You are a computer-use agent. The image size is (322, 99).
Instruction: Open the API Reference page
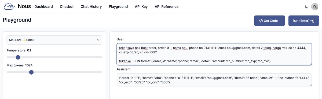click(166, 7)
